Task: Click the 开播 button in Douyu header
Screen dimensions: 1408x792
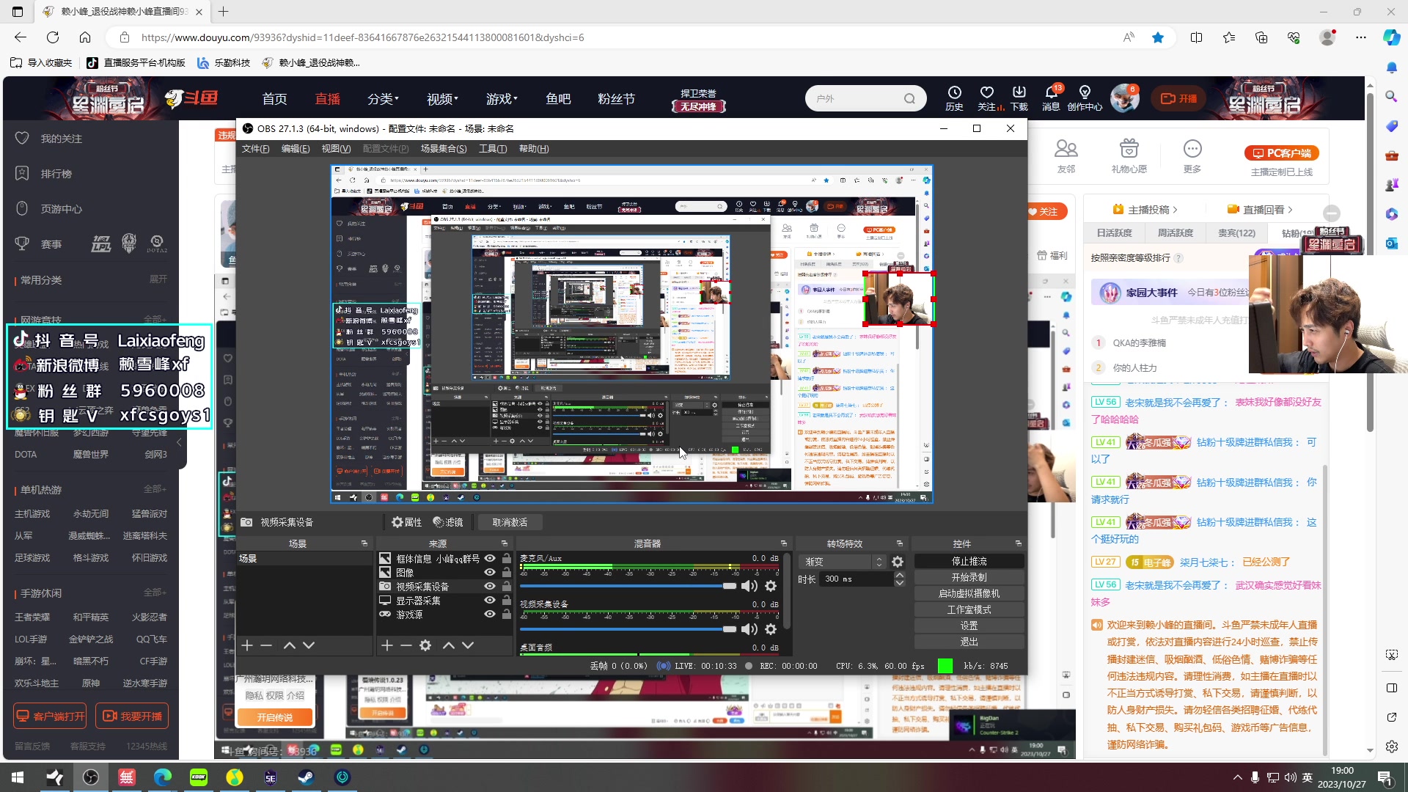Action: coord(1178,98)
